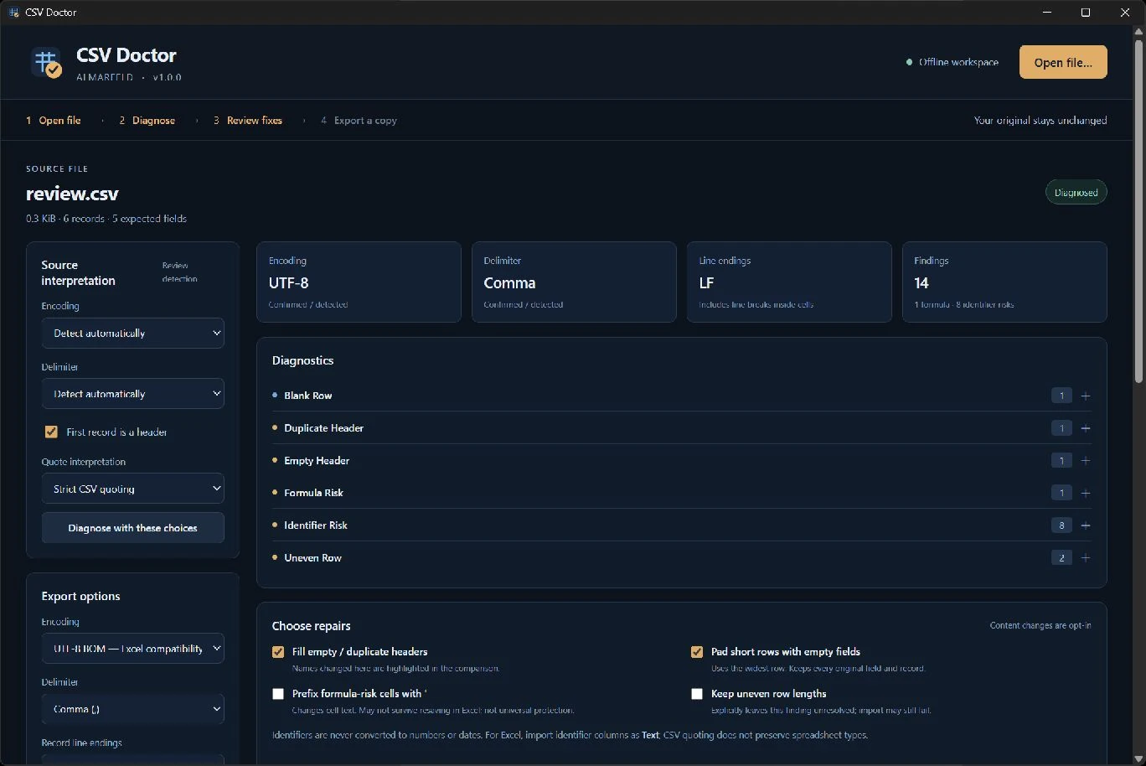Expand the Identifier Risk finding row
The width and height of the screenshot is (1146, 766).
682,525
